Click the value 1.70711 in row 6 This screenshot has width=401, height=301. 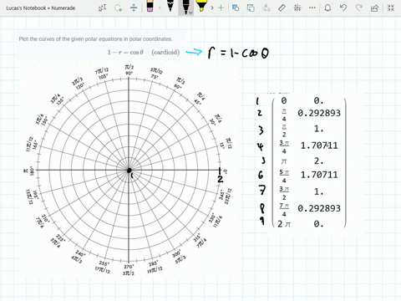tap(319, 175)
